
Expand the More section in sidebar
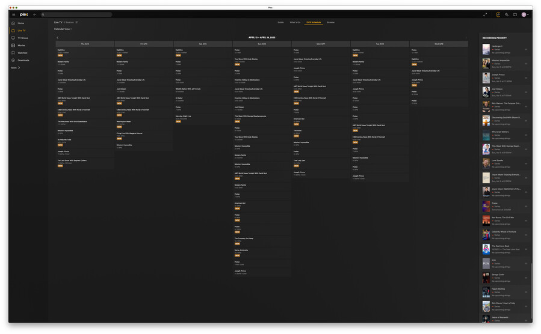point(16,68)
